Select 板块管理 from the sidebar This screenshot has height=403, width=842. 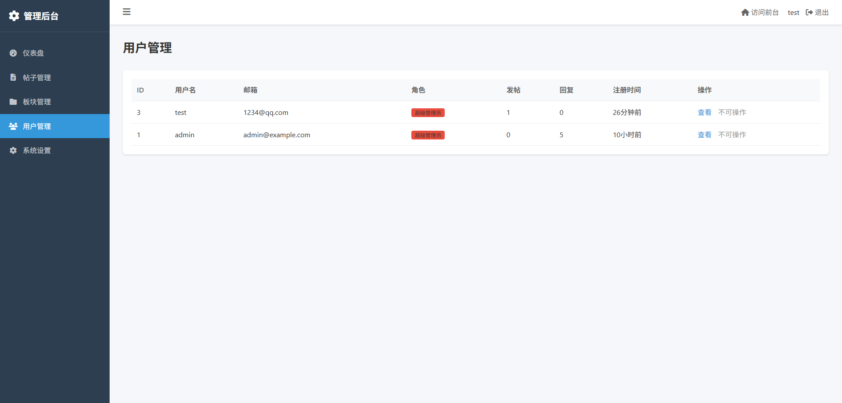click(37, 102)
